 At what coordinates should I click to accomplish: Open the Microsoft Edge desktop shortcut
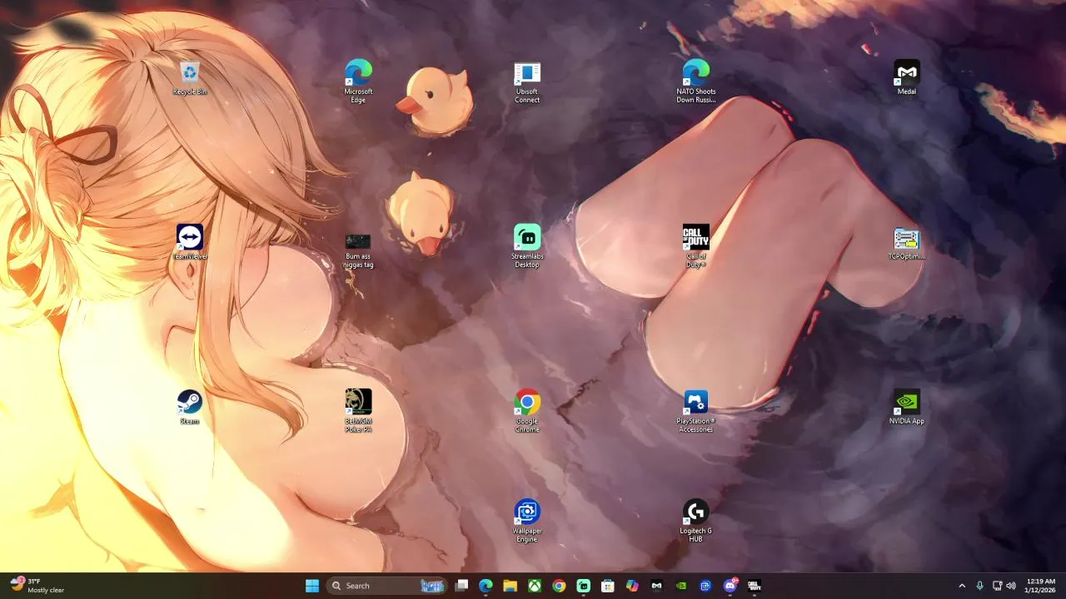pyautogui.click(x=358, y=82)
